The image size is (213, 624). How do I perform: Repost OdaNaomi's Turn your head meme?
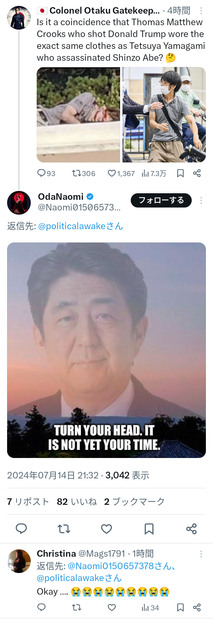coord(64,529)
